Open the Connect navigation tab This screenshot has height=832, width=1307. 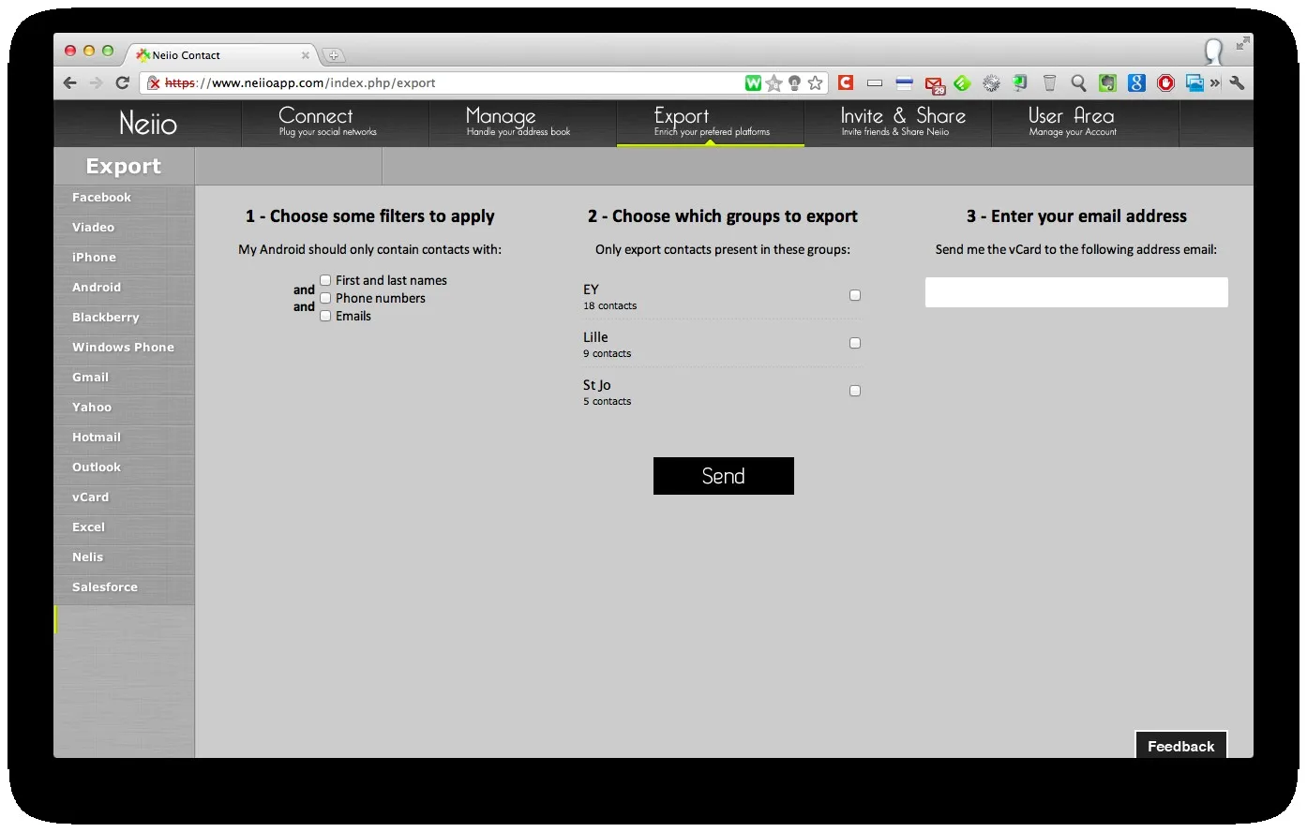(x=335, y=123)
